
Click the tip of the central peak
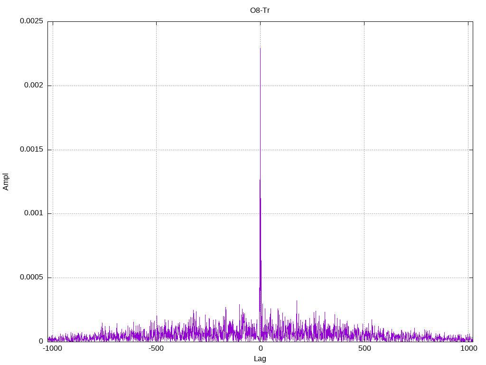260,48
